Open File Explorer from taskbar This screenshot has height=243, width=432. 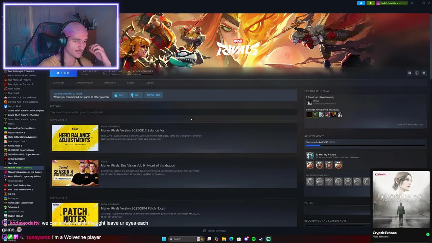[224, 239]
